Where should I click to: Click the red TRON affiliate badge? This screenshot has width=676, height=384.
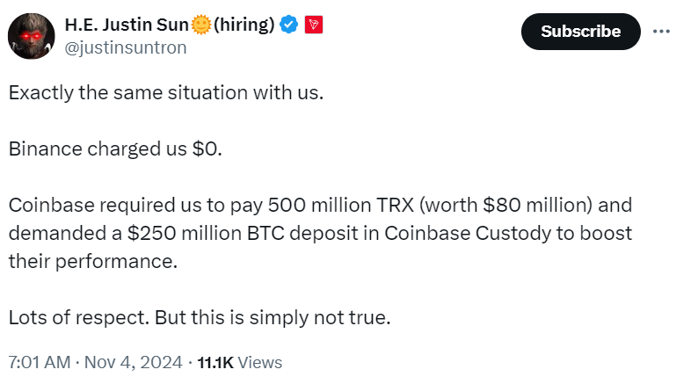click(x=314, y=26)
